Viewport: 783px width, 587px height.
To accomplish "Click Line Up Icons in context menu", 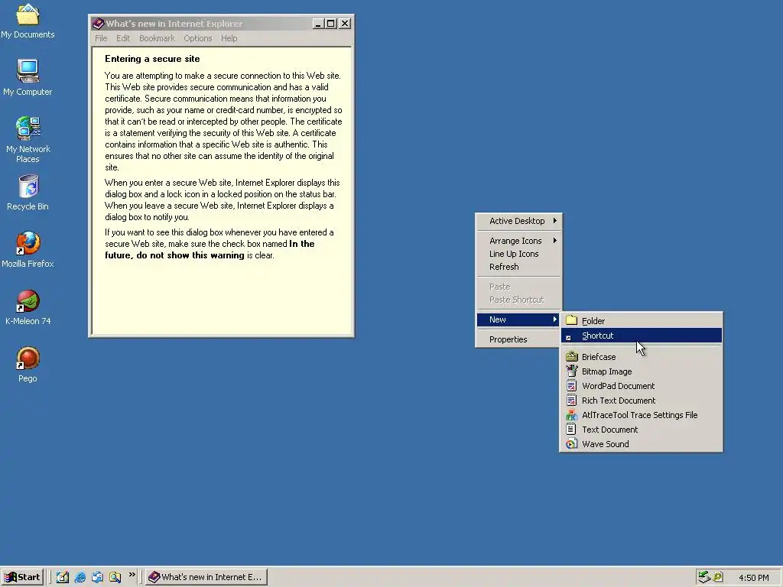I will 518,254.
